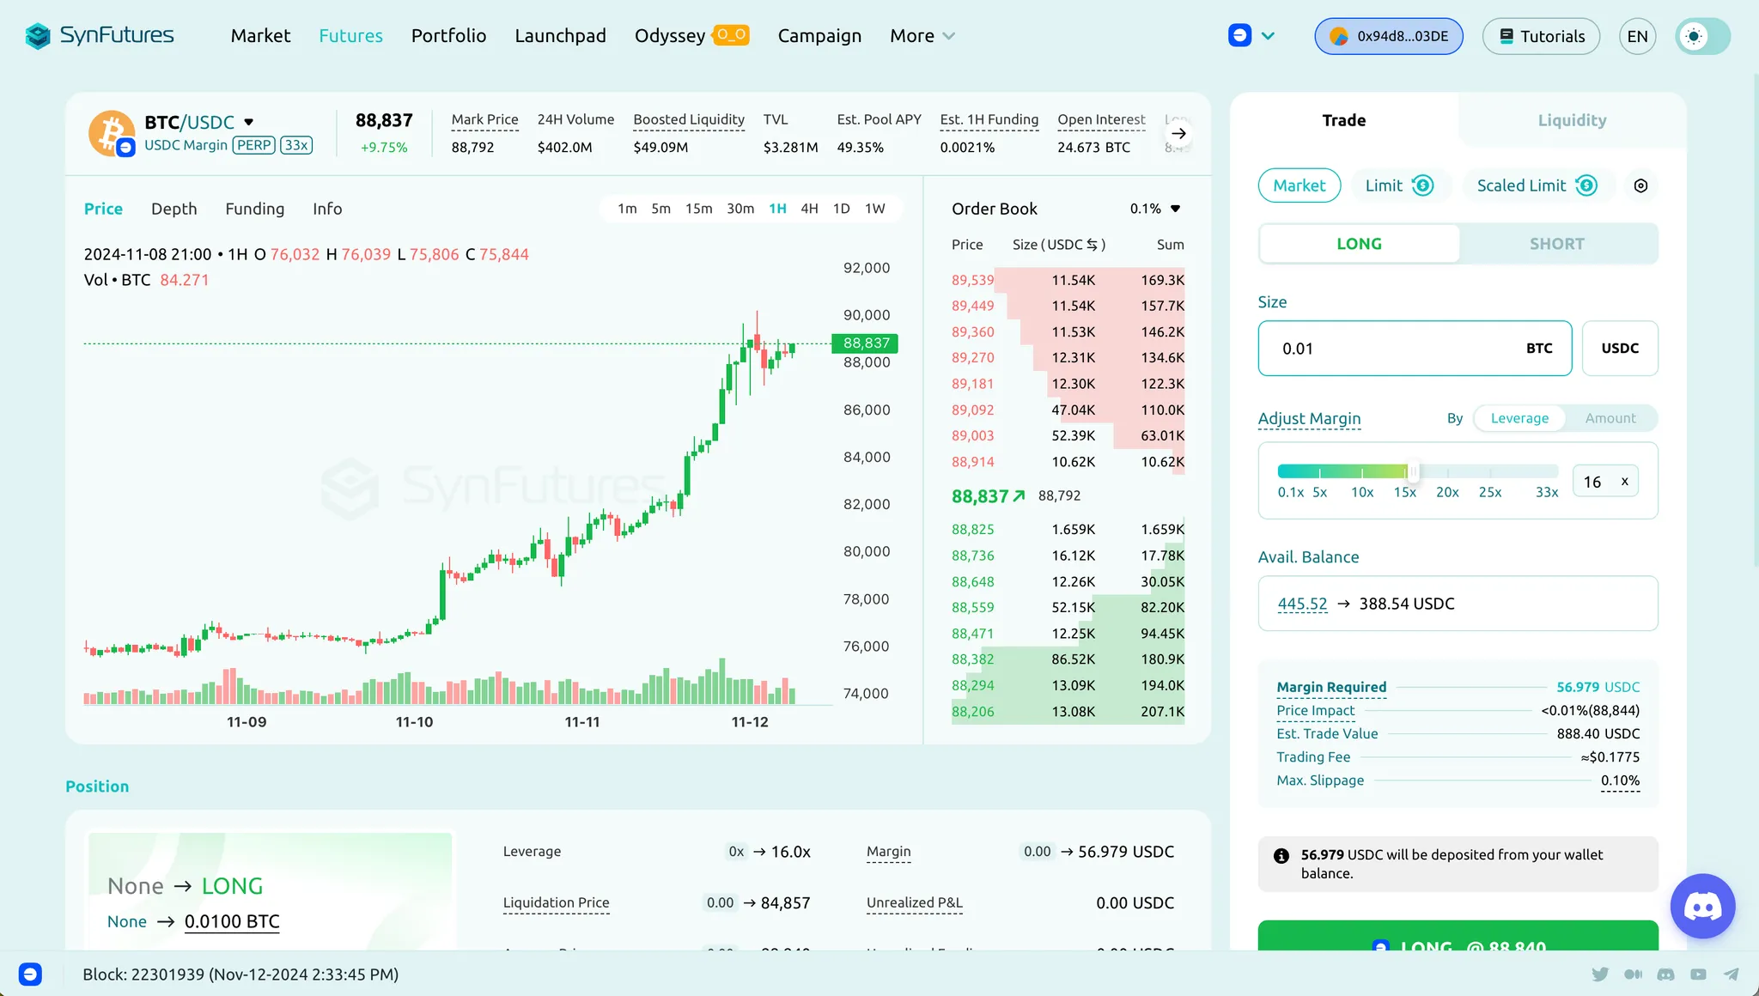This screenshot has width=1759, height=996.
Task: Open the floating Discord chat bubble
Action: [1702, 906]
